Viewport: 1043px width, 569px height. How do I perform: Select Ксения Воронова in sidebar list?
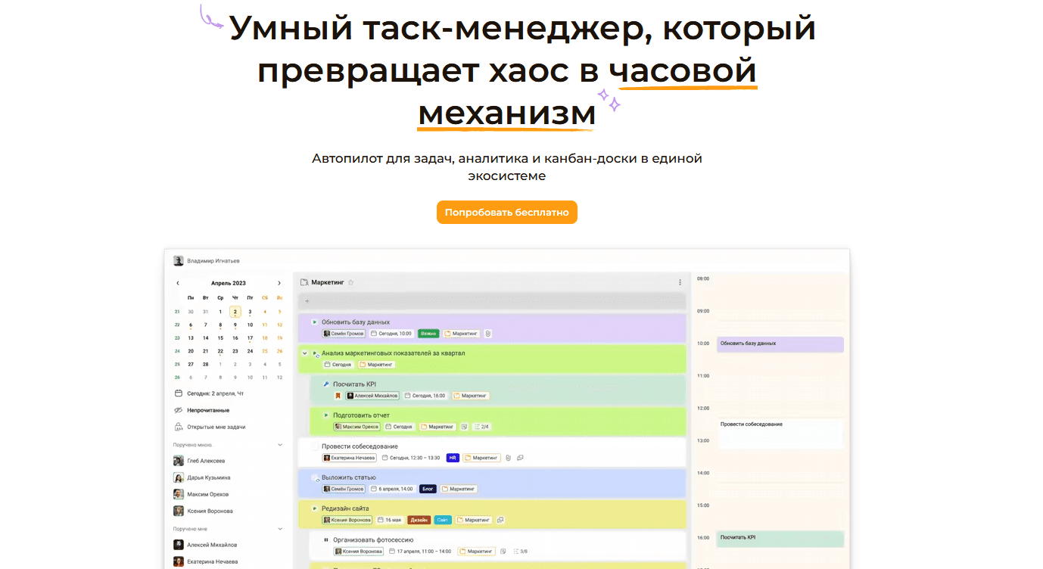coord(203,511)
